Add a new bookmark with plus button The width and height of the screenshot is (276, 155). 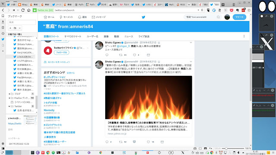pyautogui.click(x=10, y=28)
